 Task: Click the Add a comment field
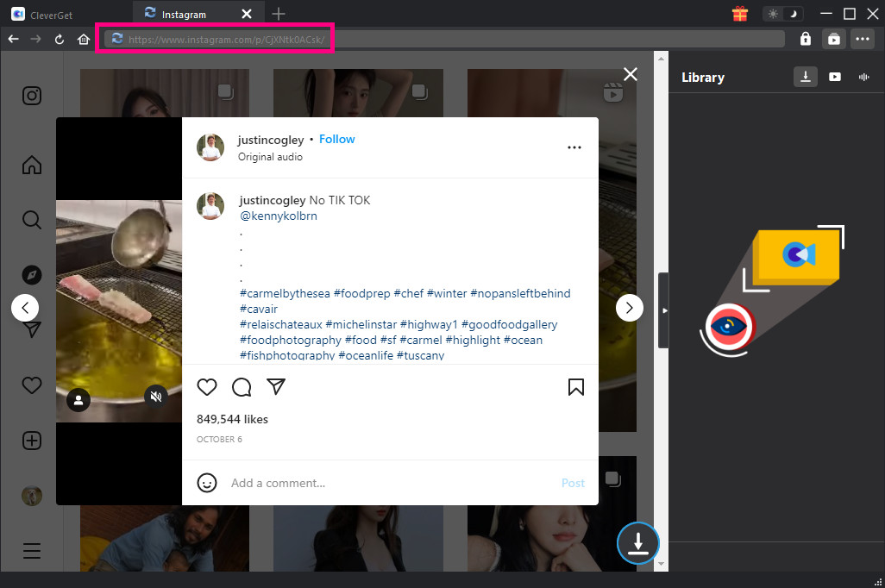(x=388, y=483)
